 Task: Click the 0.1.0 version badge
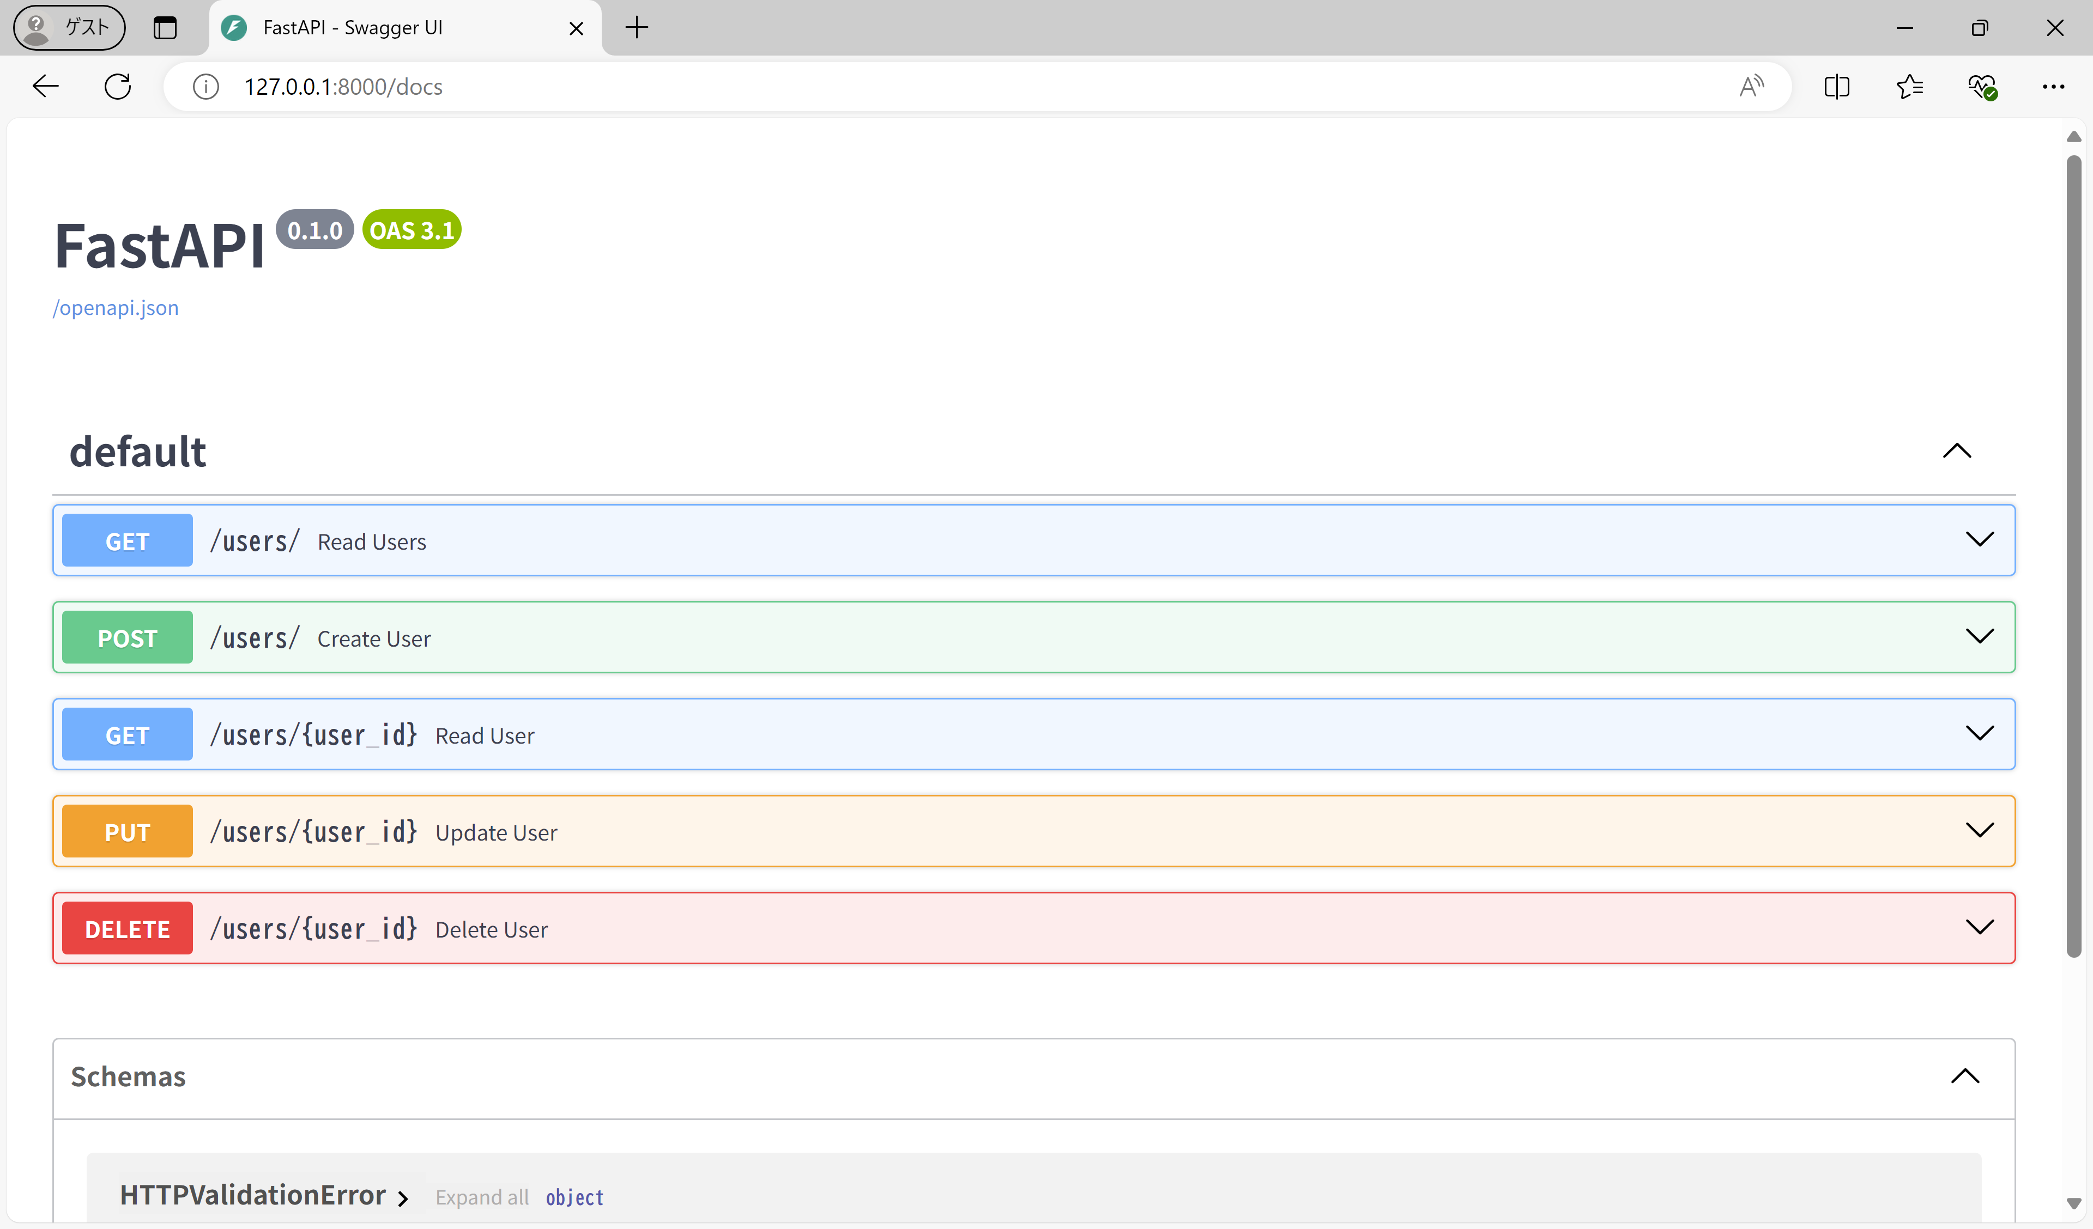[x=315, y=230]
